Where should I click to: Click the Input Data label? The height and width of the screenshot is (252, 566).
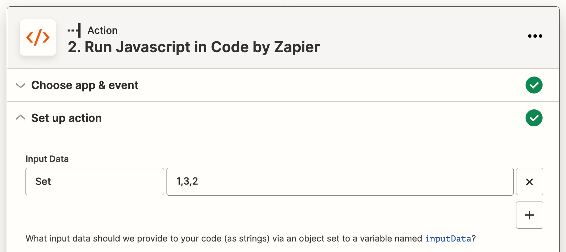click(47, 159)
